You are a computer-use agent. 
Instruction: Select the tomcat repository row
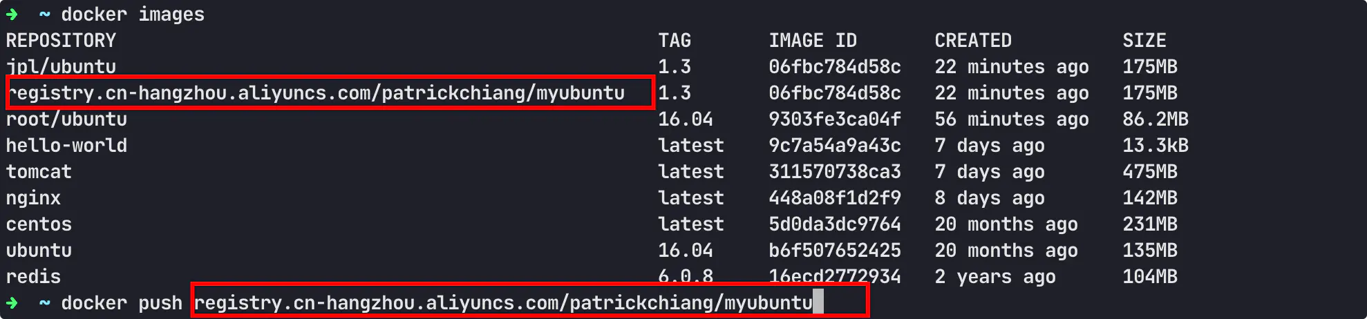click(x=39, y=172)
